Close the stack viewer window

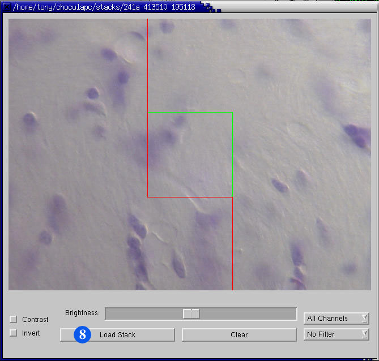tap(7, 7)
